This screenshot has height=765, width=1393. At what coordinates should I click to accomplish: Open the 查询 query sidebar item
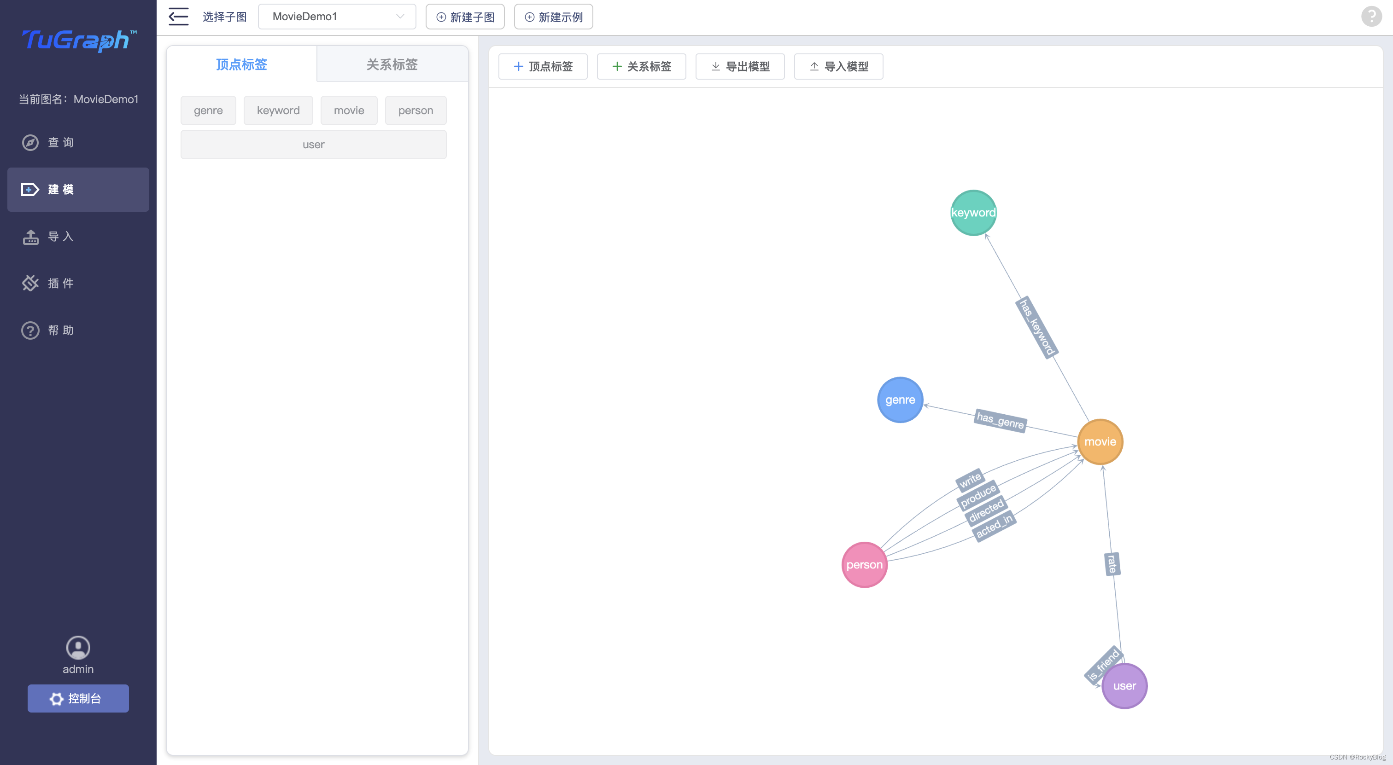(78, 143)
